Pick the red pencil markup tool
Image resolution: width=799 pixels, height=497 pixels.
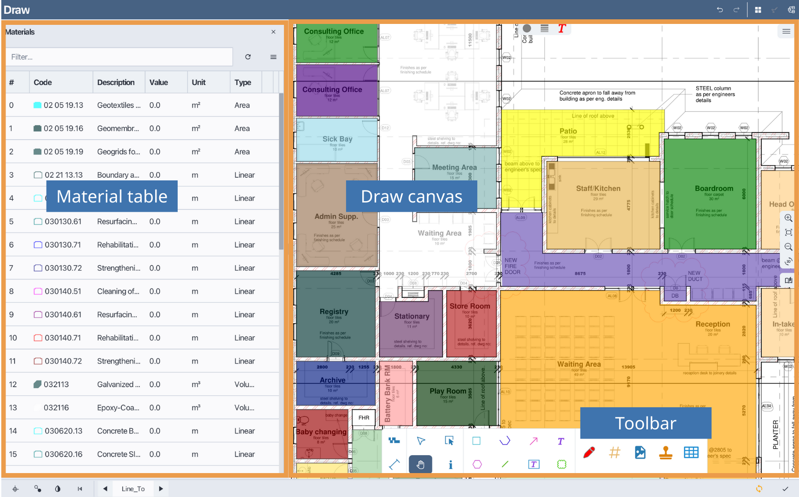[x=589, y=452]
